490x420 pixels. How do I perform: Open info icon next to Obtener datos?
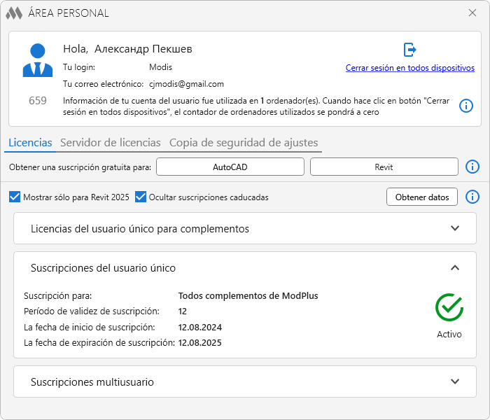tap(472, 197)
